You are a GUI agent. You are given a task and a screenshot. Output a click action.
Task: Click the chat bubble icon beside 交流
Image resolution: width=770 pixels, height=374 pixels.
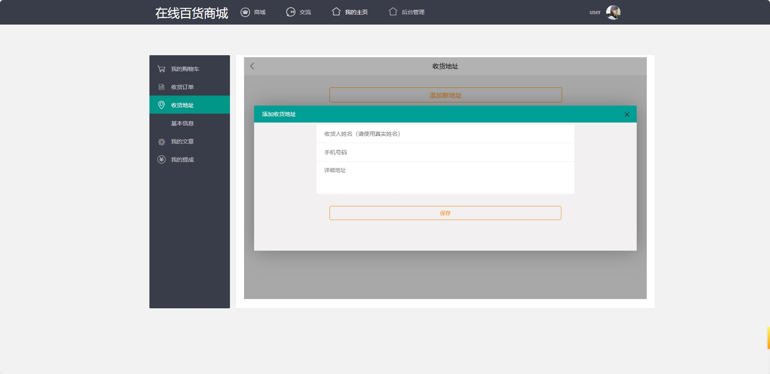291,12
